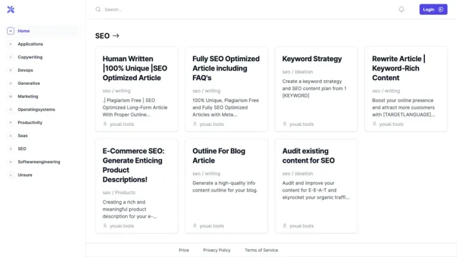Click the SEO heading arrow icon
The height and width of the screenshot is (257, 457).
coord(116,36)
